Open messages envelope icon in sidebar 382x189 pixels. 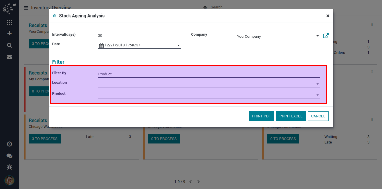[x=9, y=57]
